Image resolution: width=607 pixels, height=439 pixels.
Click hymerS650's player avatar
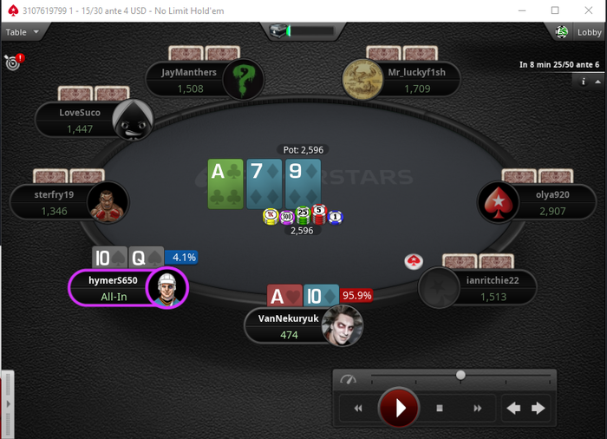[167, 288]
